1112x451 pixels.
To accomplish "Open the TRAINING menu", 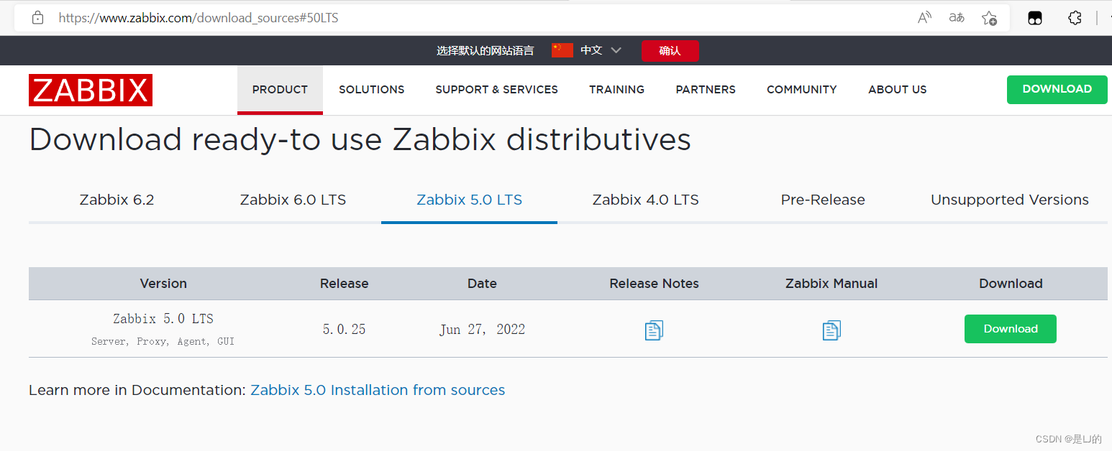I will tap(616, 89).
